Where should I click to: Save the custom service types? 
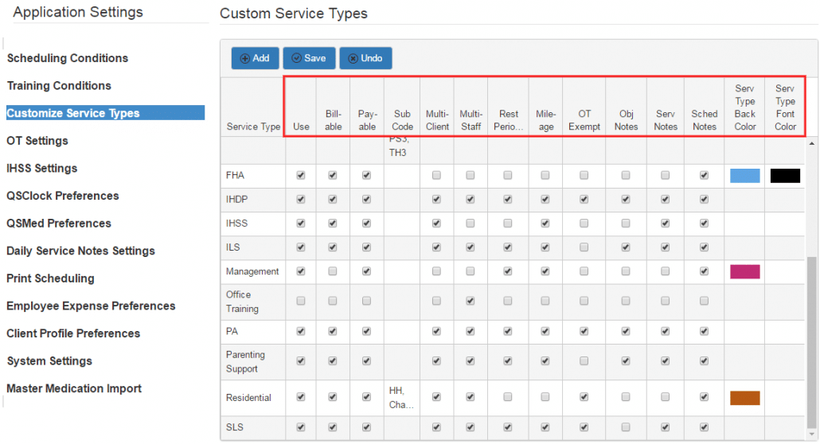[x=309, y=58]
